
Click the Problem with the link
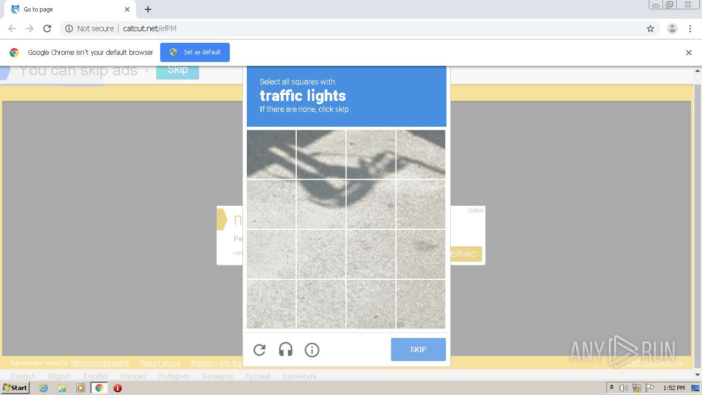(217, 363)
